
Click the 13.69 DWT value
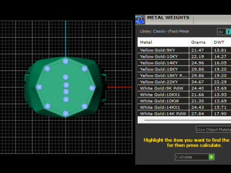[220, 101]
